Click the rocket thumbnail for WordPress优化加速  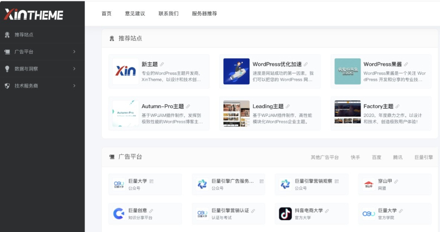(x=236, y=71)
